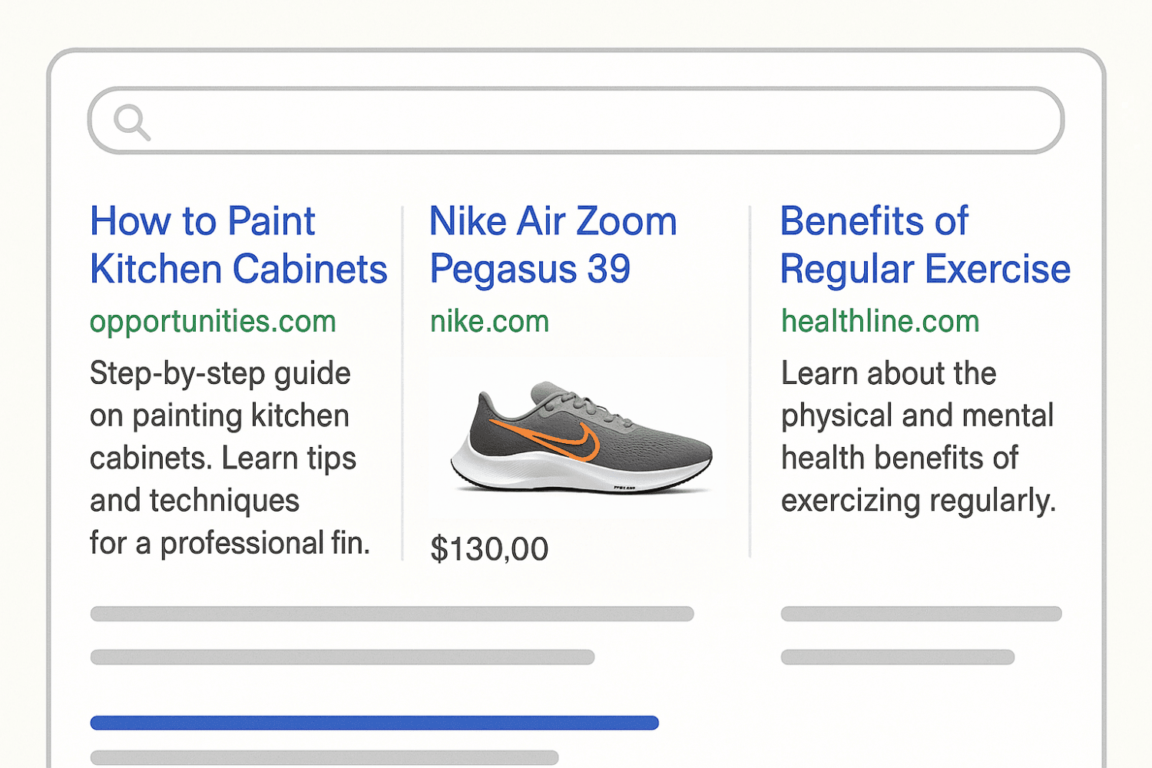
Task: Click the blue placeholder link bar
Action: (x=374, y=723)
